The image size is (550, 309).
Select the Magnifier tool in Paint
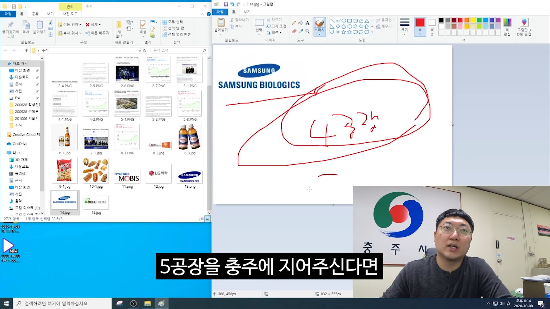coord(307,31)
